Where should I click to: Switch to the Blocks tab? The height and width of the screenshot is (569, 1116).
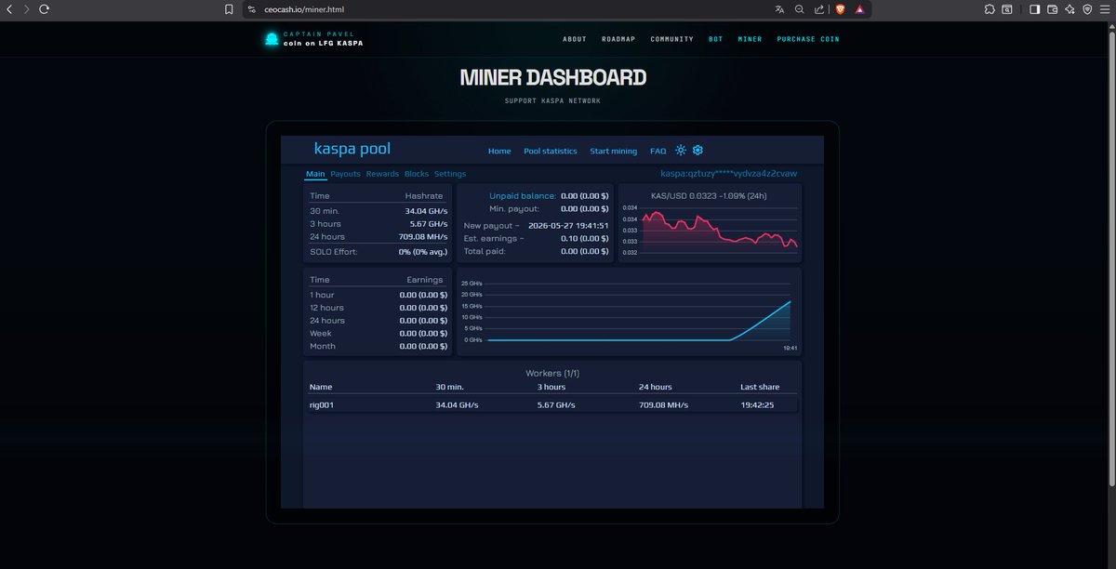click(x=417, y=174)
